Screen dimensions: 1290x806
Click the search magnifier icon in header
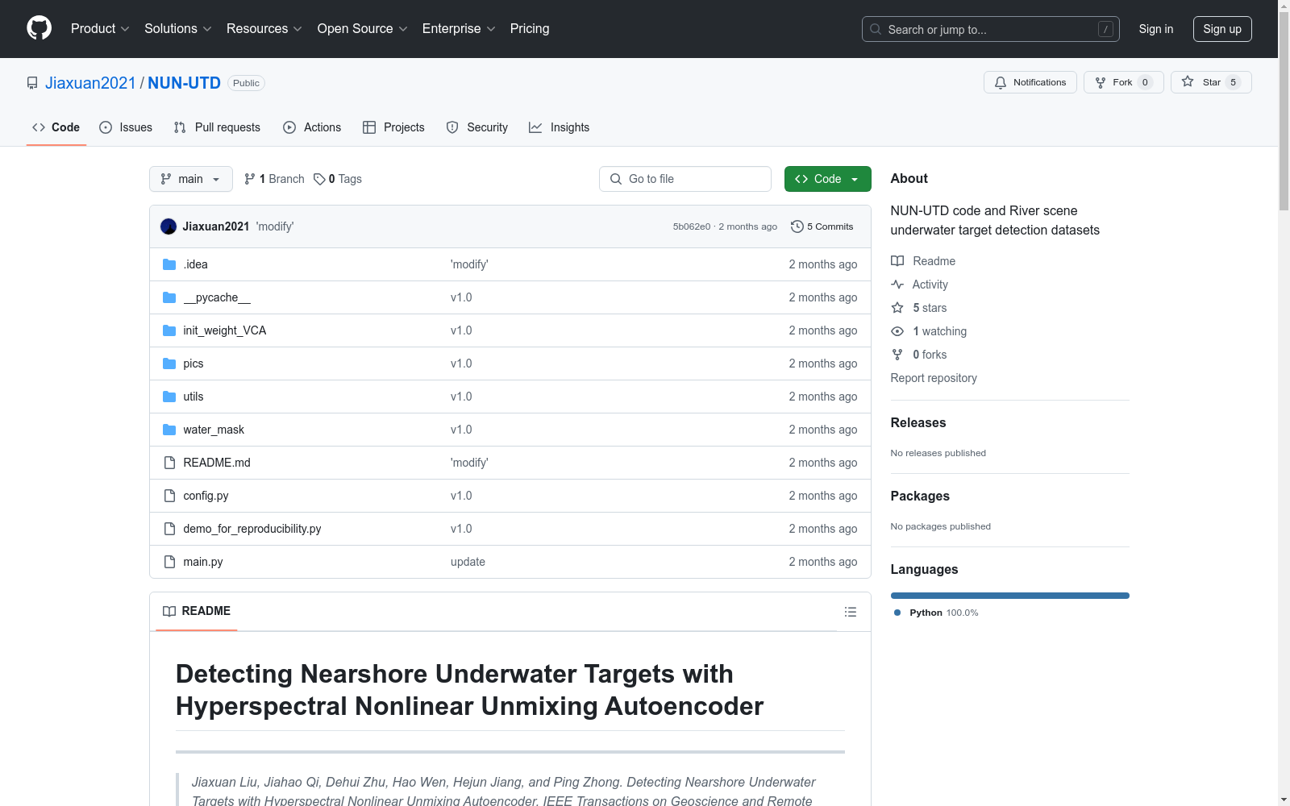tap(876, 29)
